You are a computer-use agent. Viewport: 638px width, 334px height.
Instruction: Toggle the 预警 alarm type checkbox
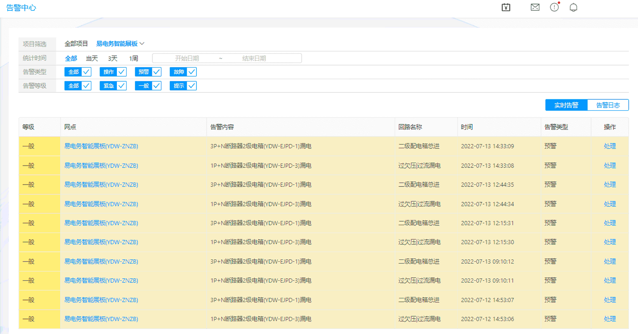[148, 72]
